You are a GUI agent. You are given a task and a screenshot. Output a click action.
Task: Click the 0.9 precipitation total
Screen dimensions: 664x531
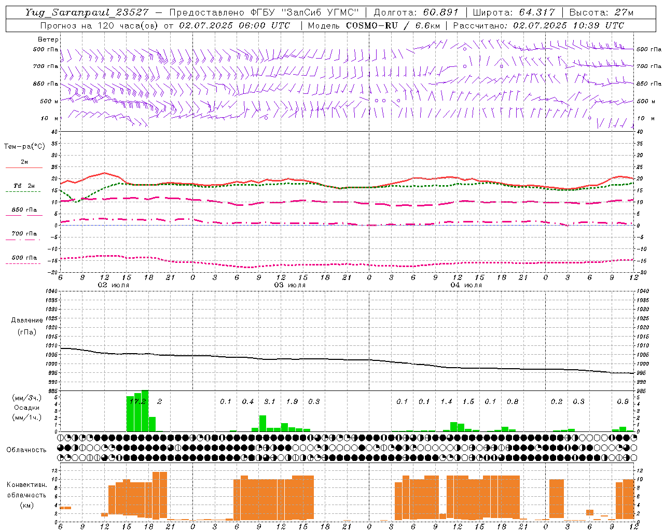(623, 401)
